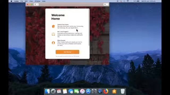Expand the home selector dropdown arrow
The image size is (170, 95).
click(x=38, y=4)
